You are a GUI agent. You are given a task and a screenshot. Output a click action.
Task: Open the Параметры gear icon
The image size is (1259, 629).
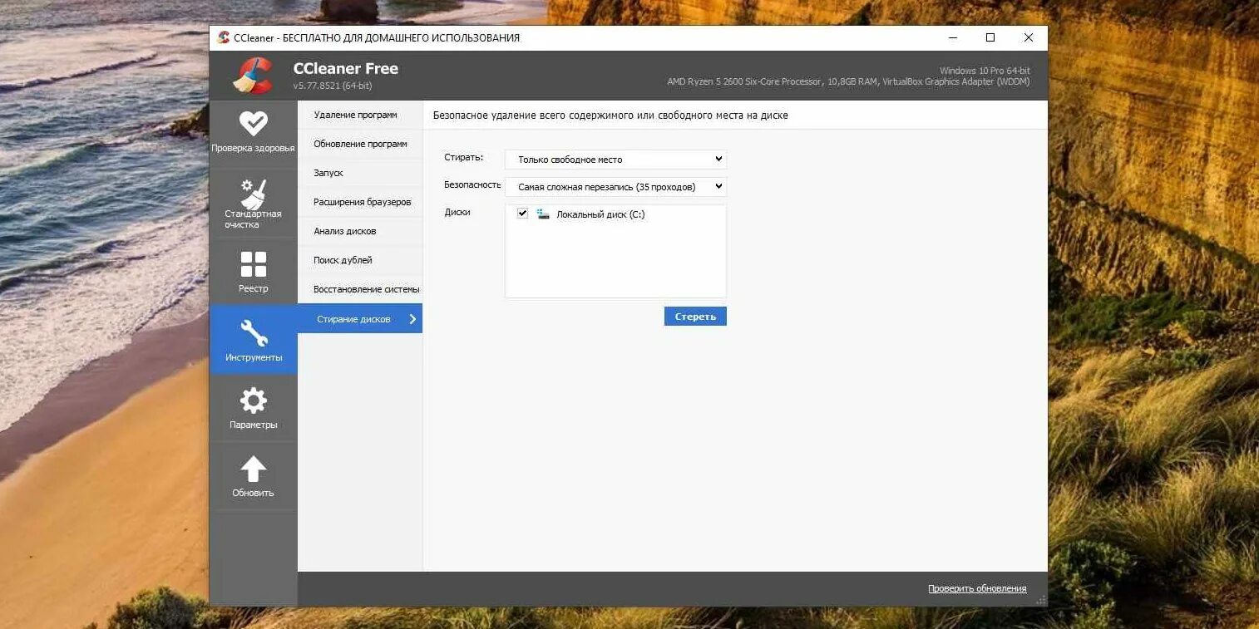253,401
